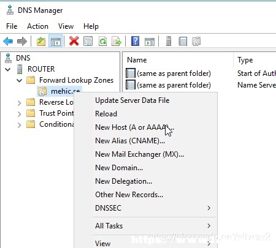Open the View menu in menu bar

66,26
